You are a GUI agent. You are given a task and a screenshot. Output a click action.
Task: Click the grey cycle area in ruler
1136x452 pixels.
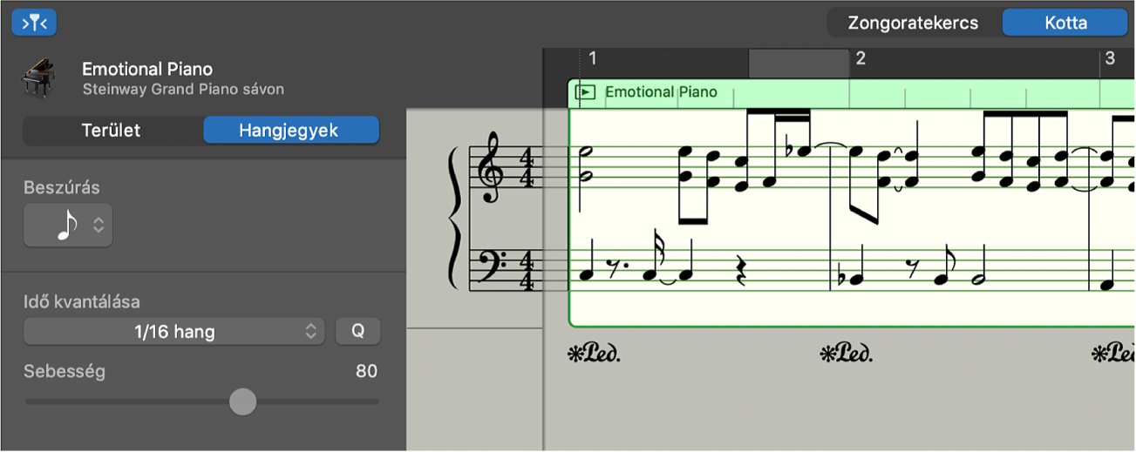[799, 64]
